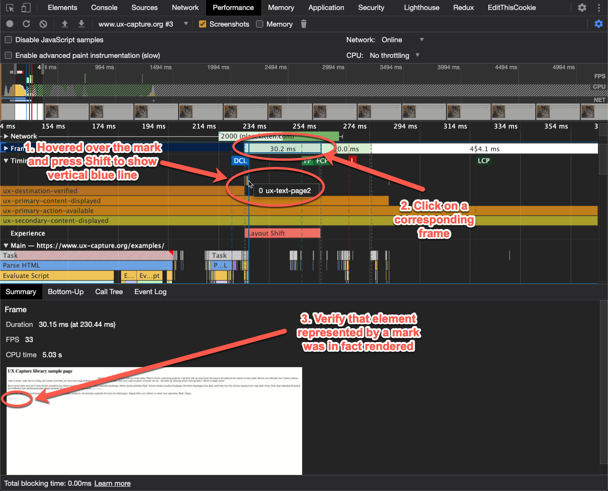The image size is (608, 491).
Task: Uncheck the Screenshots checkbox
Action: click(203, 24)
